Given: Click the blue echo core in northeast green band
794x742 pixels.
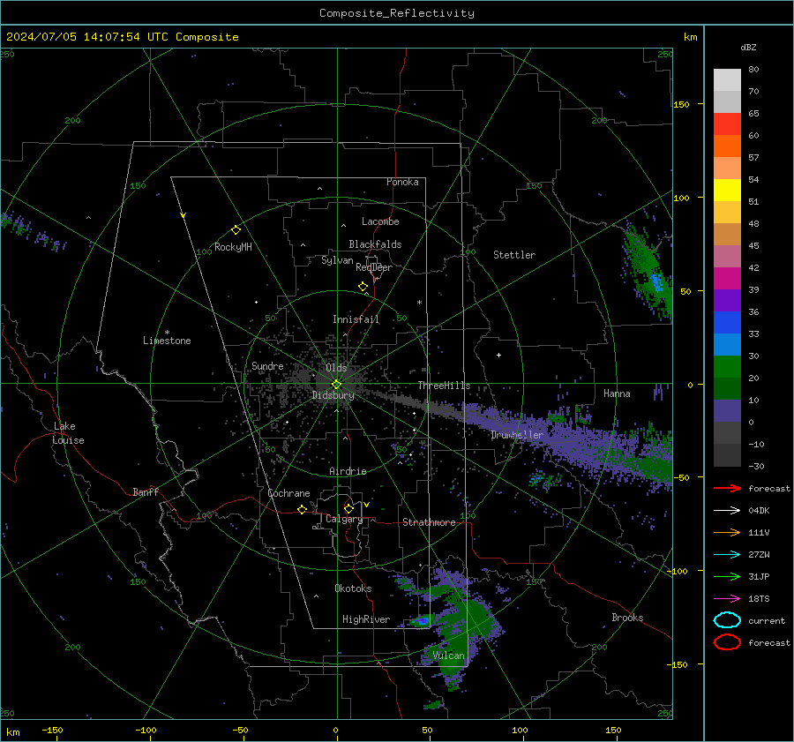Looking at the screenshot, I should 656,281.
